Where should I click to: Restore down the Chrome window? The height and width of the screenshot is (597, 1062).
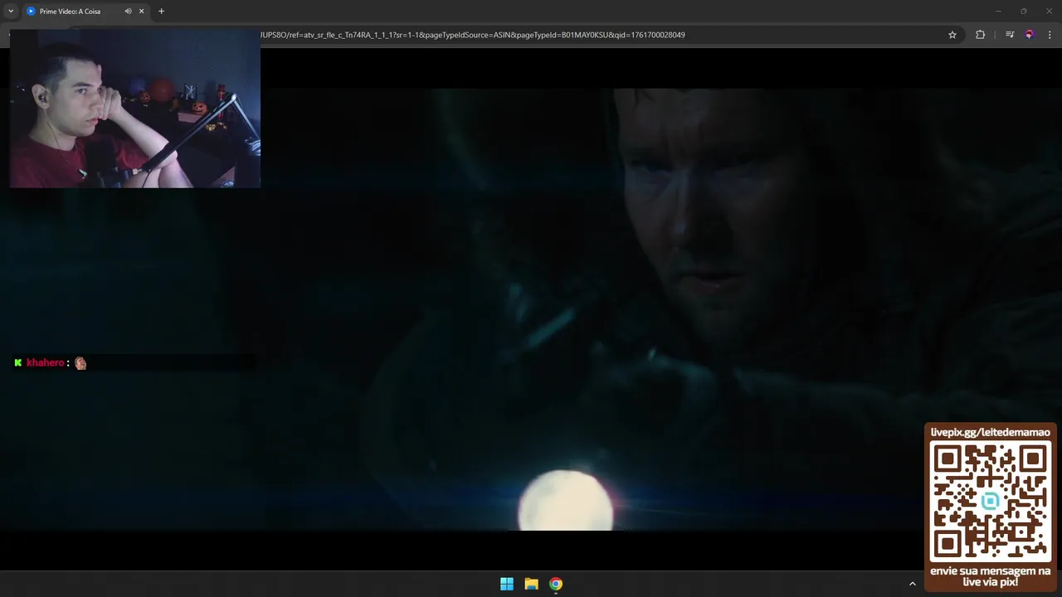coord(1023,11)
